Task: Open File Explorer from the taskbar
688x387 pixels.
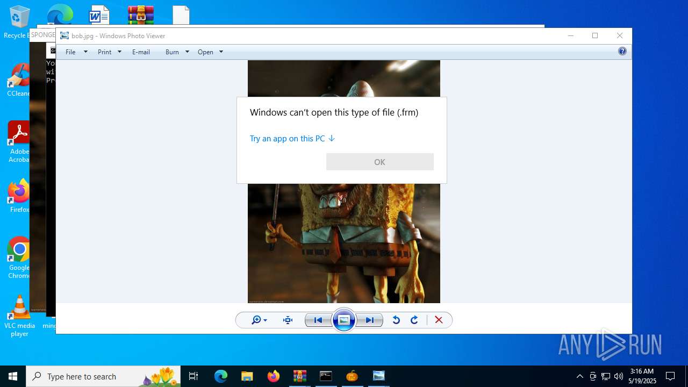Action: point(247,376)
